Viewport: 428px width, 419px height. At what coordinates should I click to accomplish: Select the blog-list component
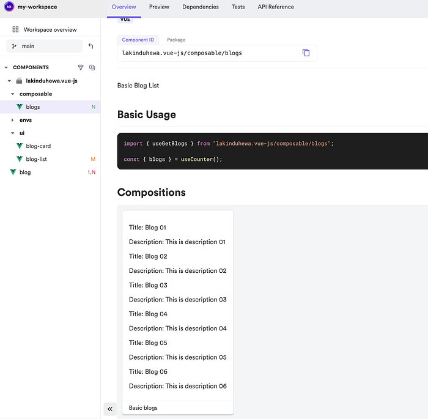pos(36,159)
